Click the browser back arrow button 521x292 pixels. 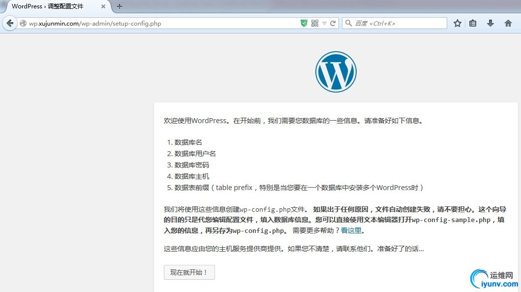pos(10,23)
